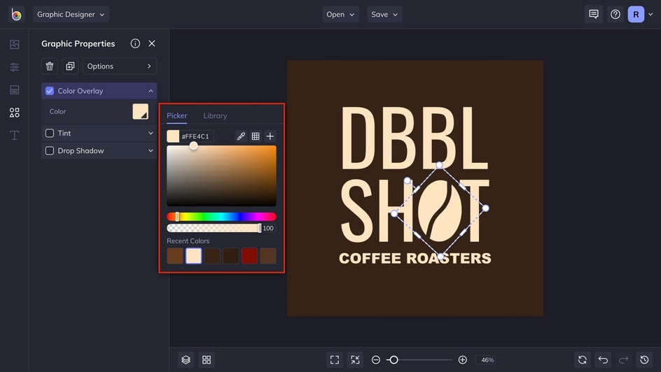Enable the Tint checkbox

50,133
